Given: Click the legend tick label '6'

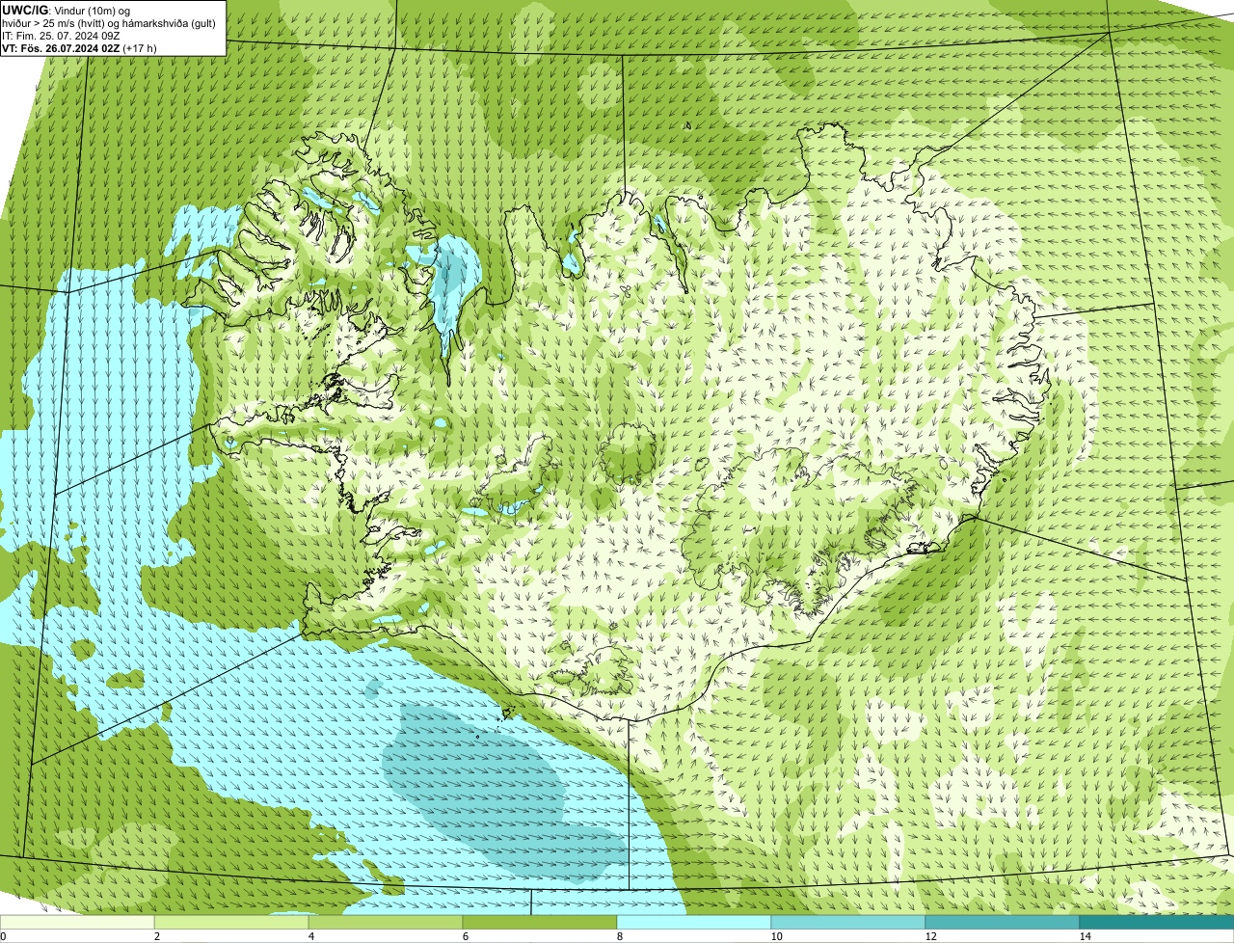Looking at the screenshot, I should 465,936.
